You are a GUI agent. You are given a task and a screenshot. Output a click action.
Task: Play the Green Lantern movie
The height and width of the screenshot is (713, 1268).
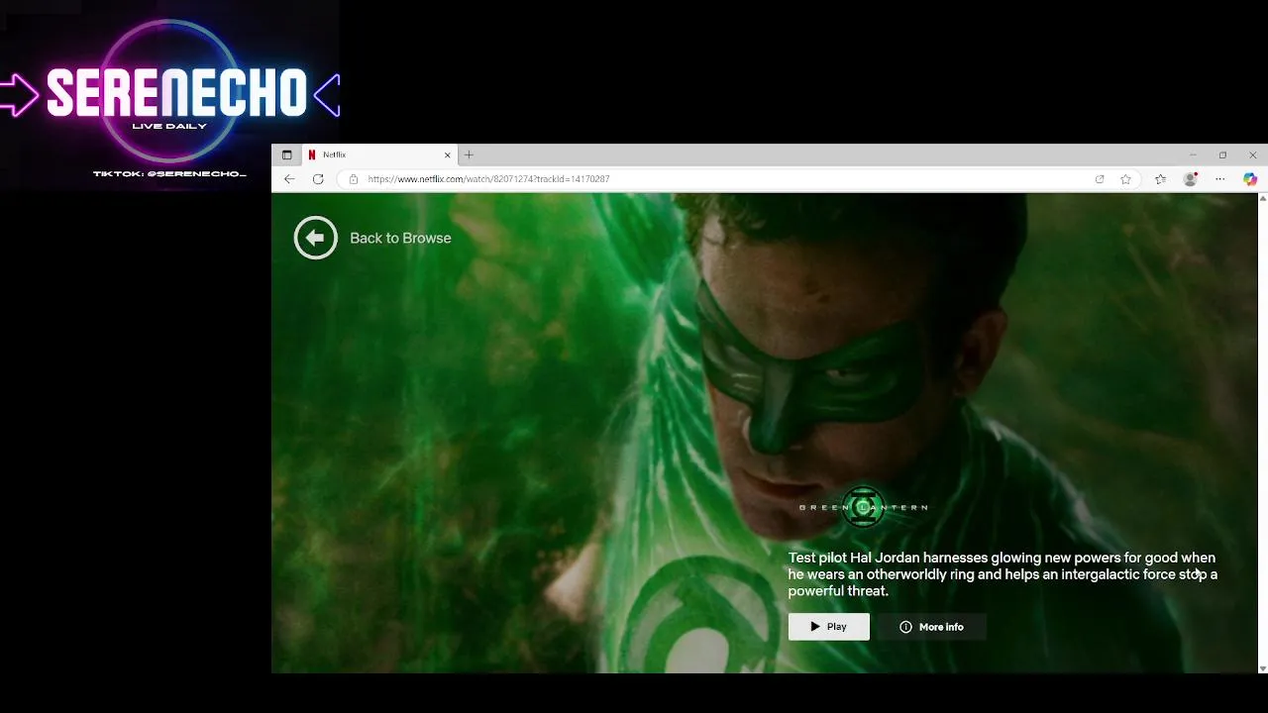click(x=829, y=627)
